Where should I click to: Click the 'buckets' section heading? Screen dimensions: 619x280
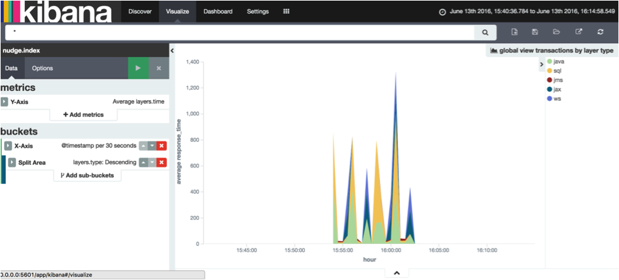click(18, 131)
